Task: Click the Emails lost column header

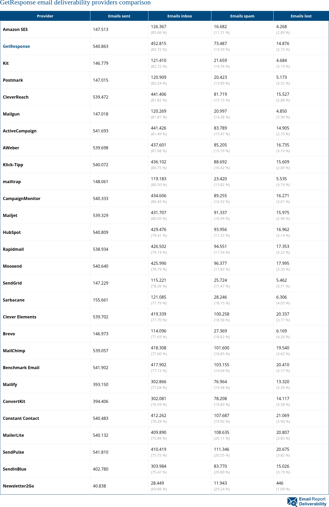Action: [301, 16]
